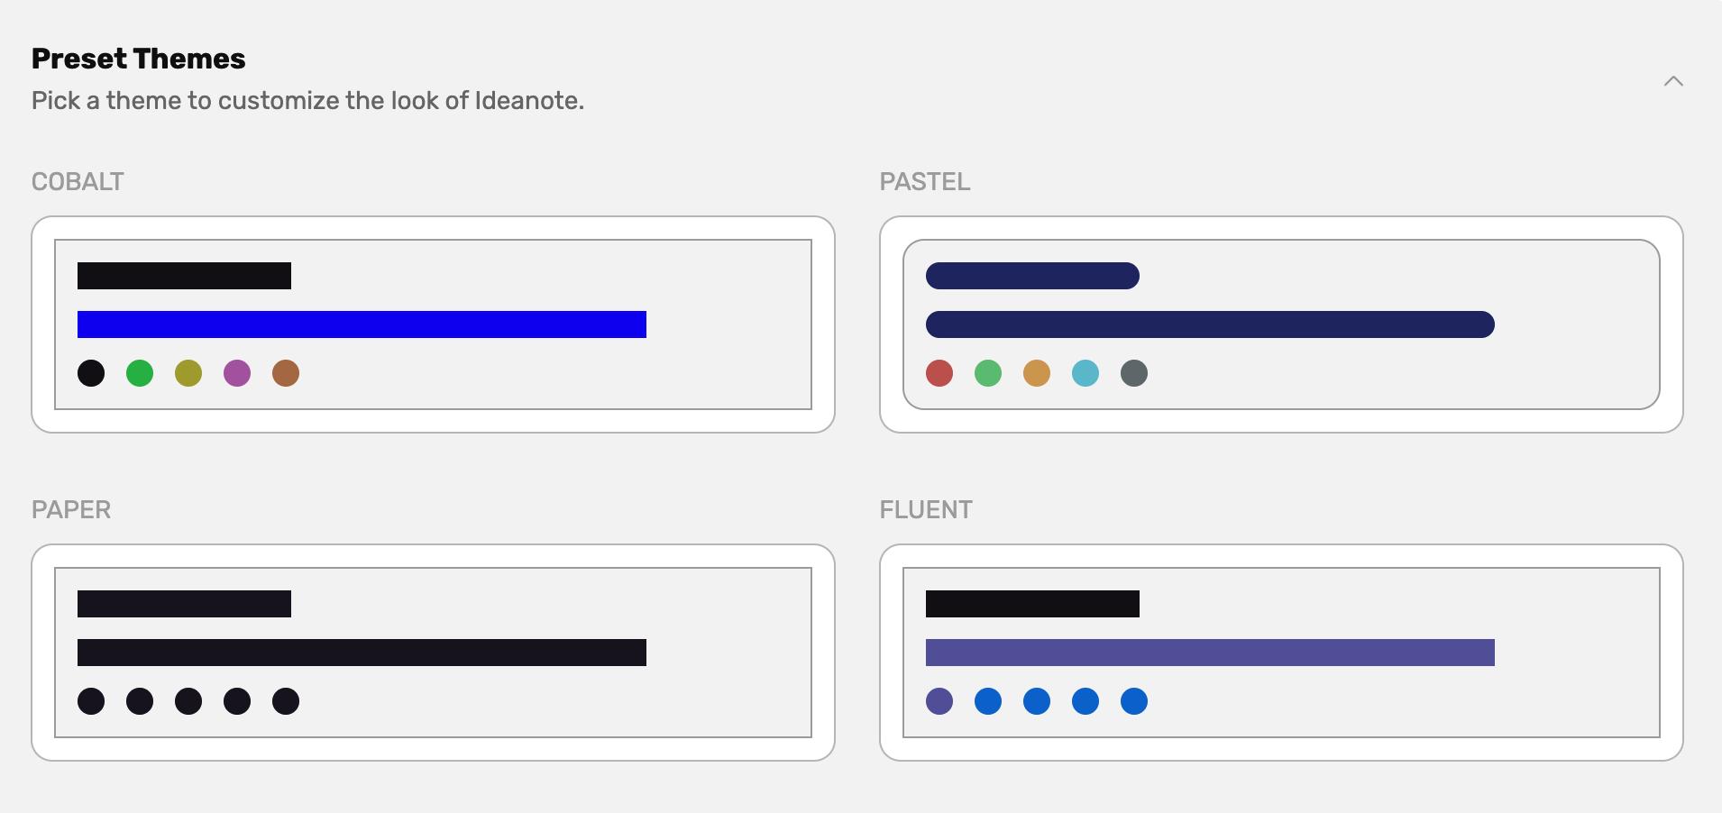Click the purple swatch in FLUENT theme
1722x813 pixels.
[940, 700]
